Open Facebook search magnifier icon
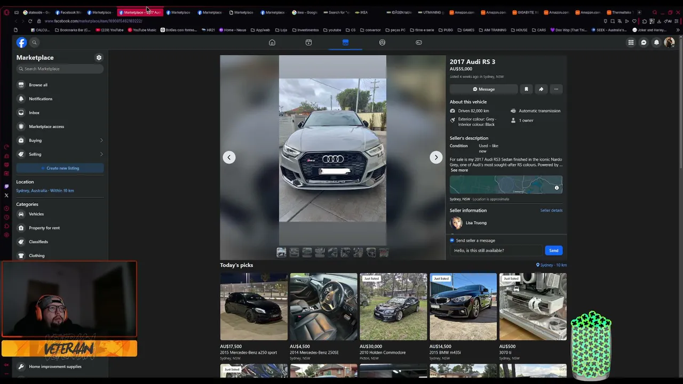Image resolution: width=683 pixels, height=384 pixels. tap(34, 43)
